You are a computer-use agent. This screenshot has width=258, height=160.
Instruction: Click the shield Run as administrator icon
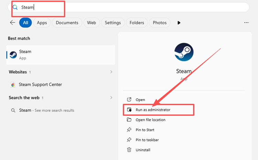[129, 110]
